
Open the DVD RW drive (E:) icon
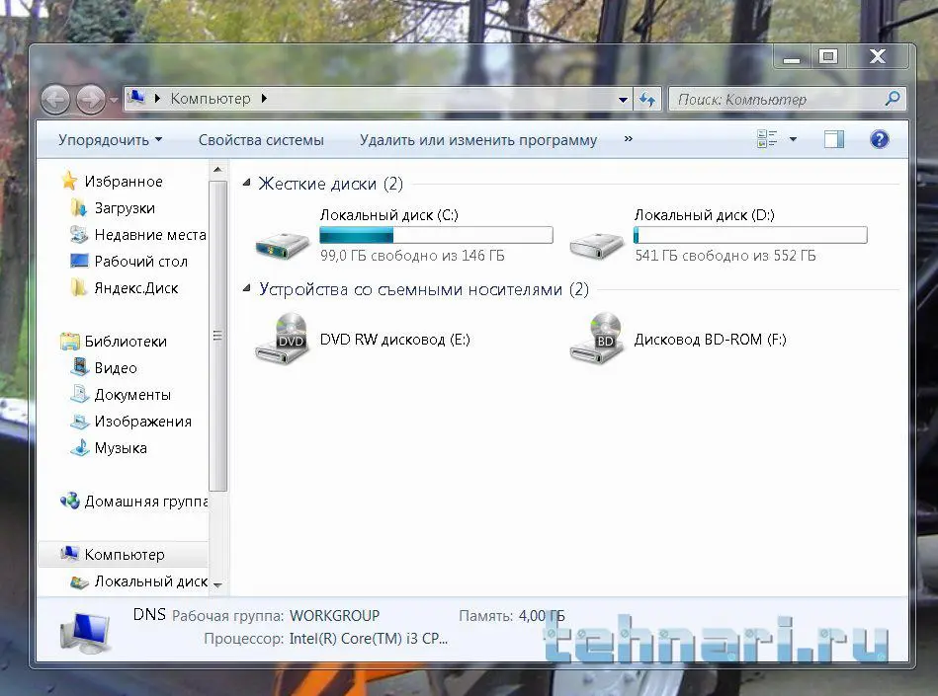coord(282,339)
